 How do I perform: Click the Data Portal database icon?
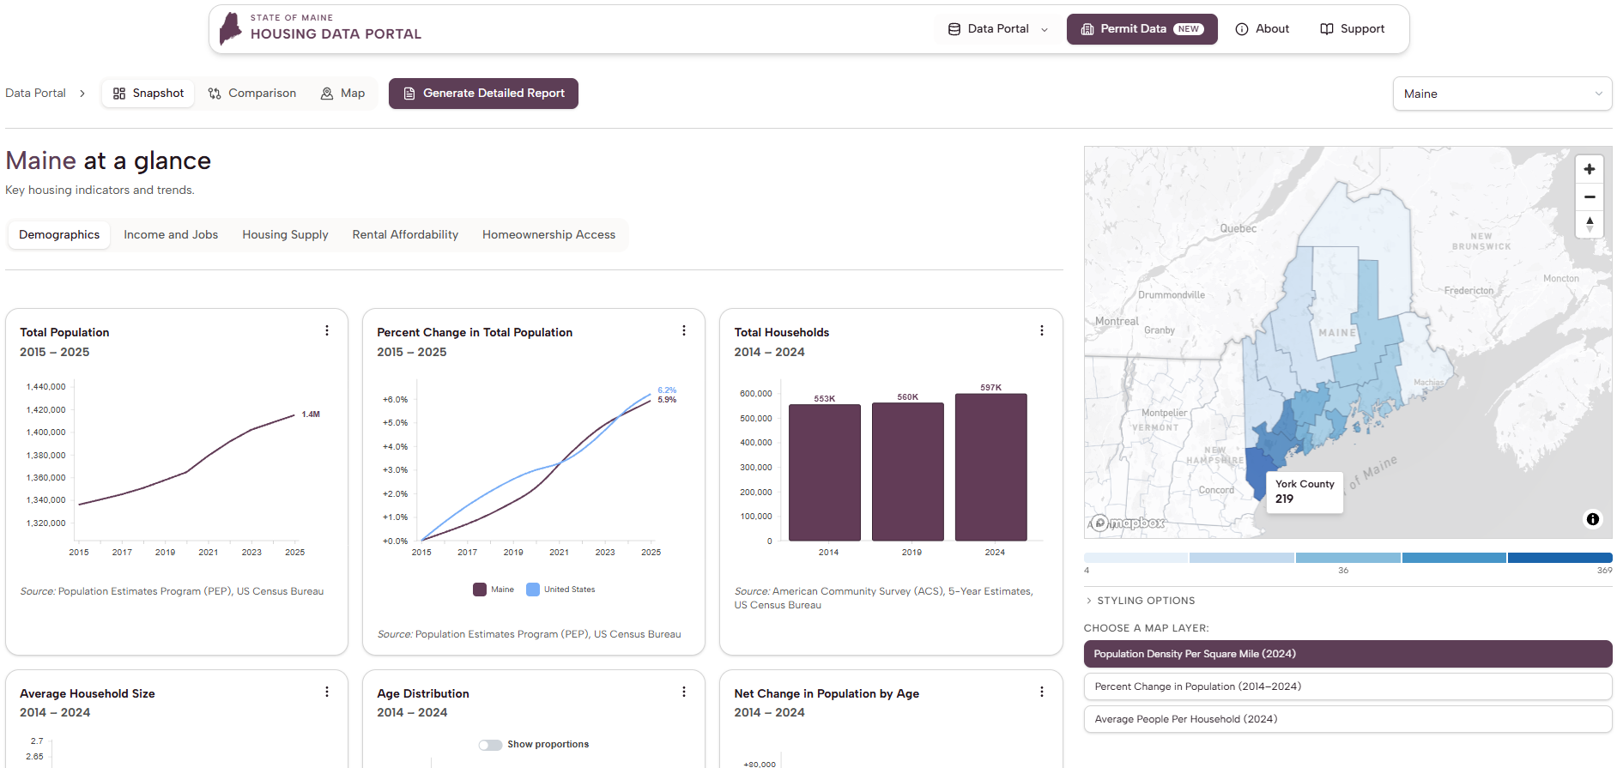tap(954, 29)
